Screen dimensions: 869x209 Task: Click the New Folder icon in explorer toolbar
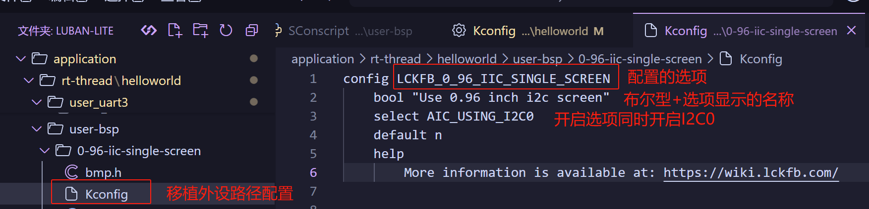click(200, 31)
